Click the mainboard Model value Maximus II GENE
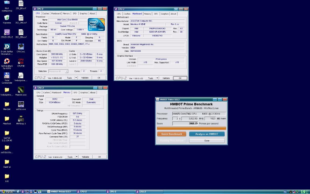Image resolution: width=310 pixels, height=194 pixels. (147, 24)
